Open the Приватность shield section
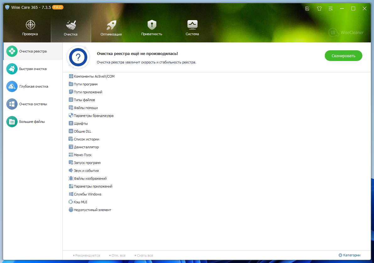 pos(152,28)
